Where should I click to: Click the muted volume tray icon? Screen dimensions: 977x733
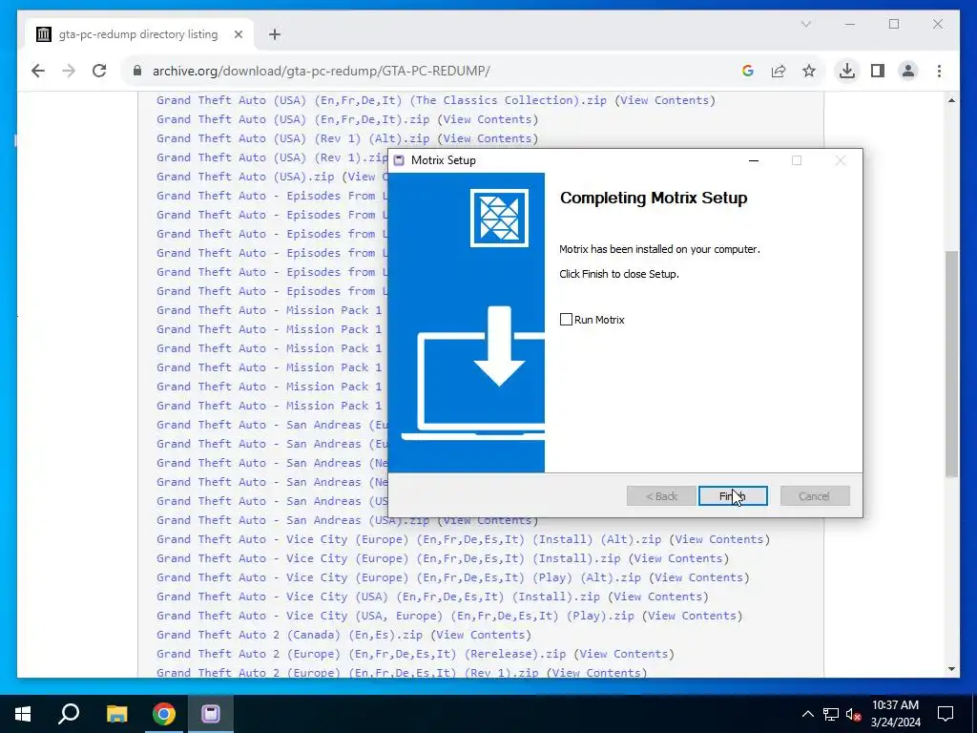[853, 714]
